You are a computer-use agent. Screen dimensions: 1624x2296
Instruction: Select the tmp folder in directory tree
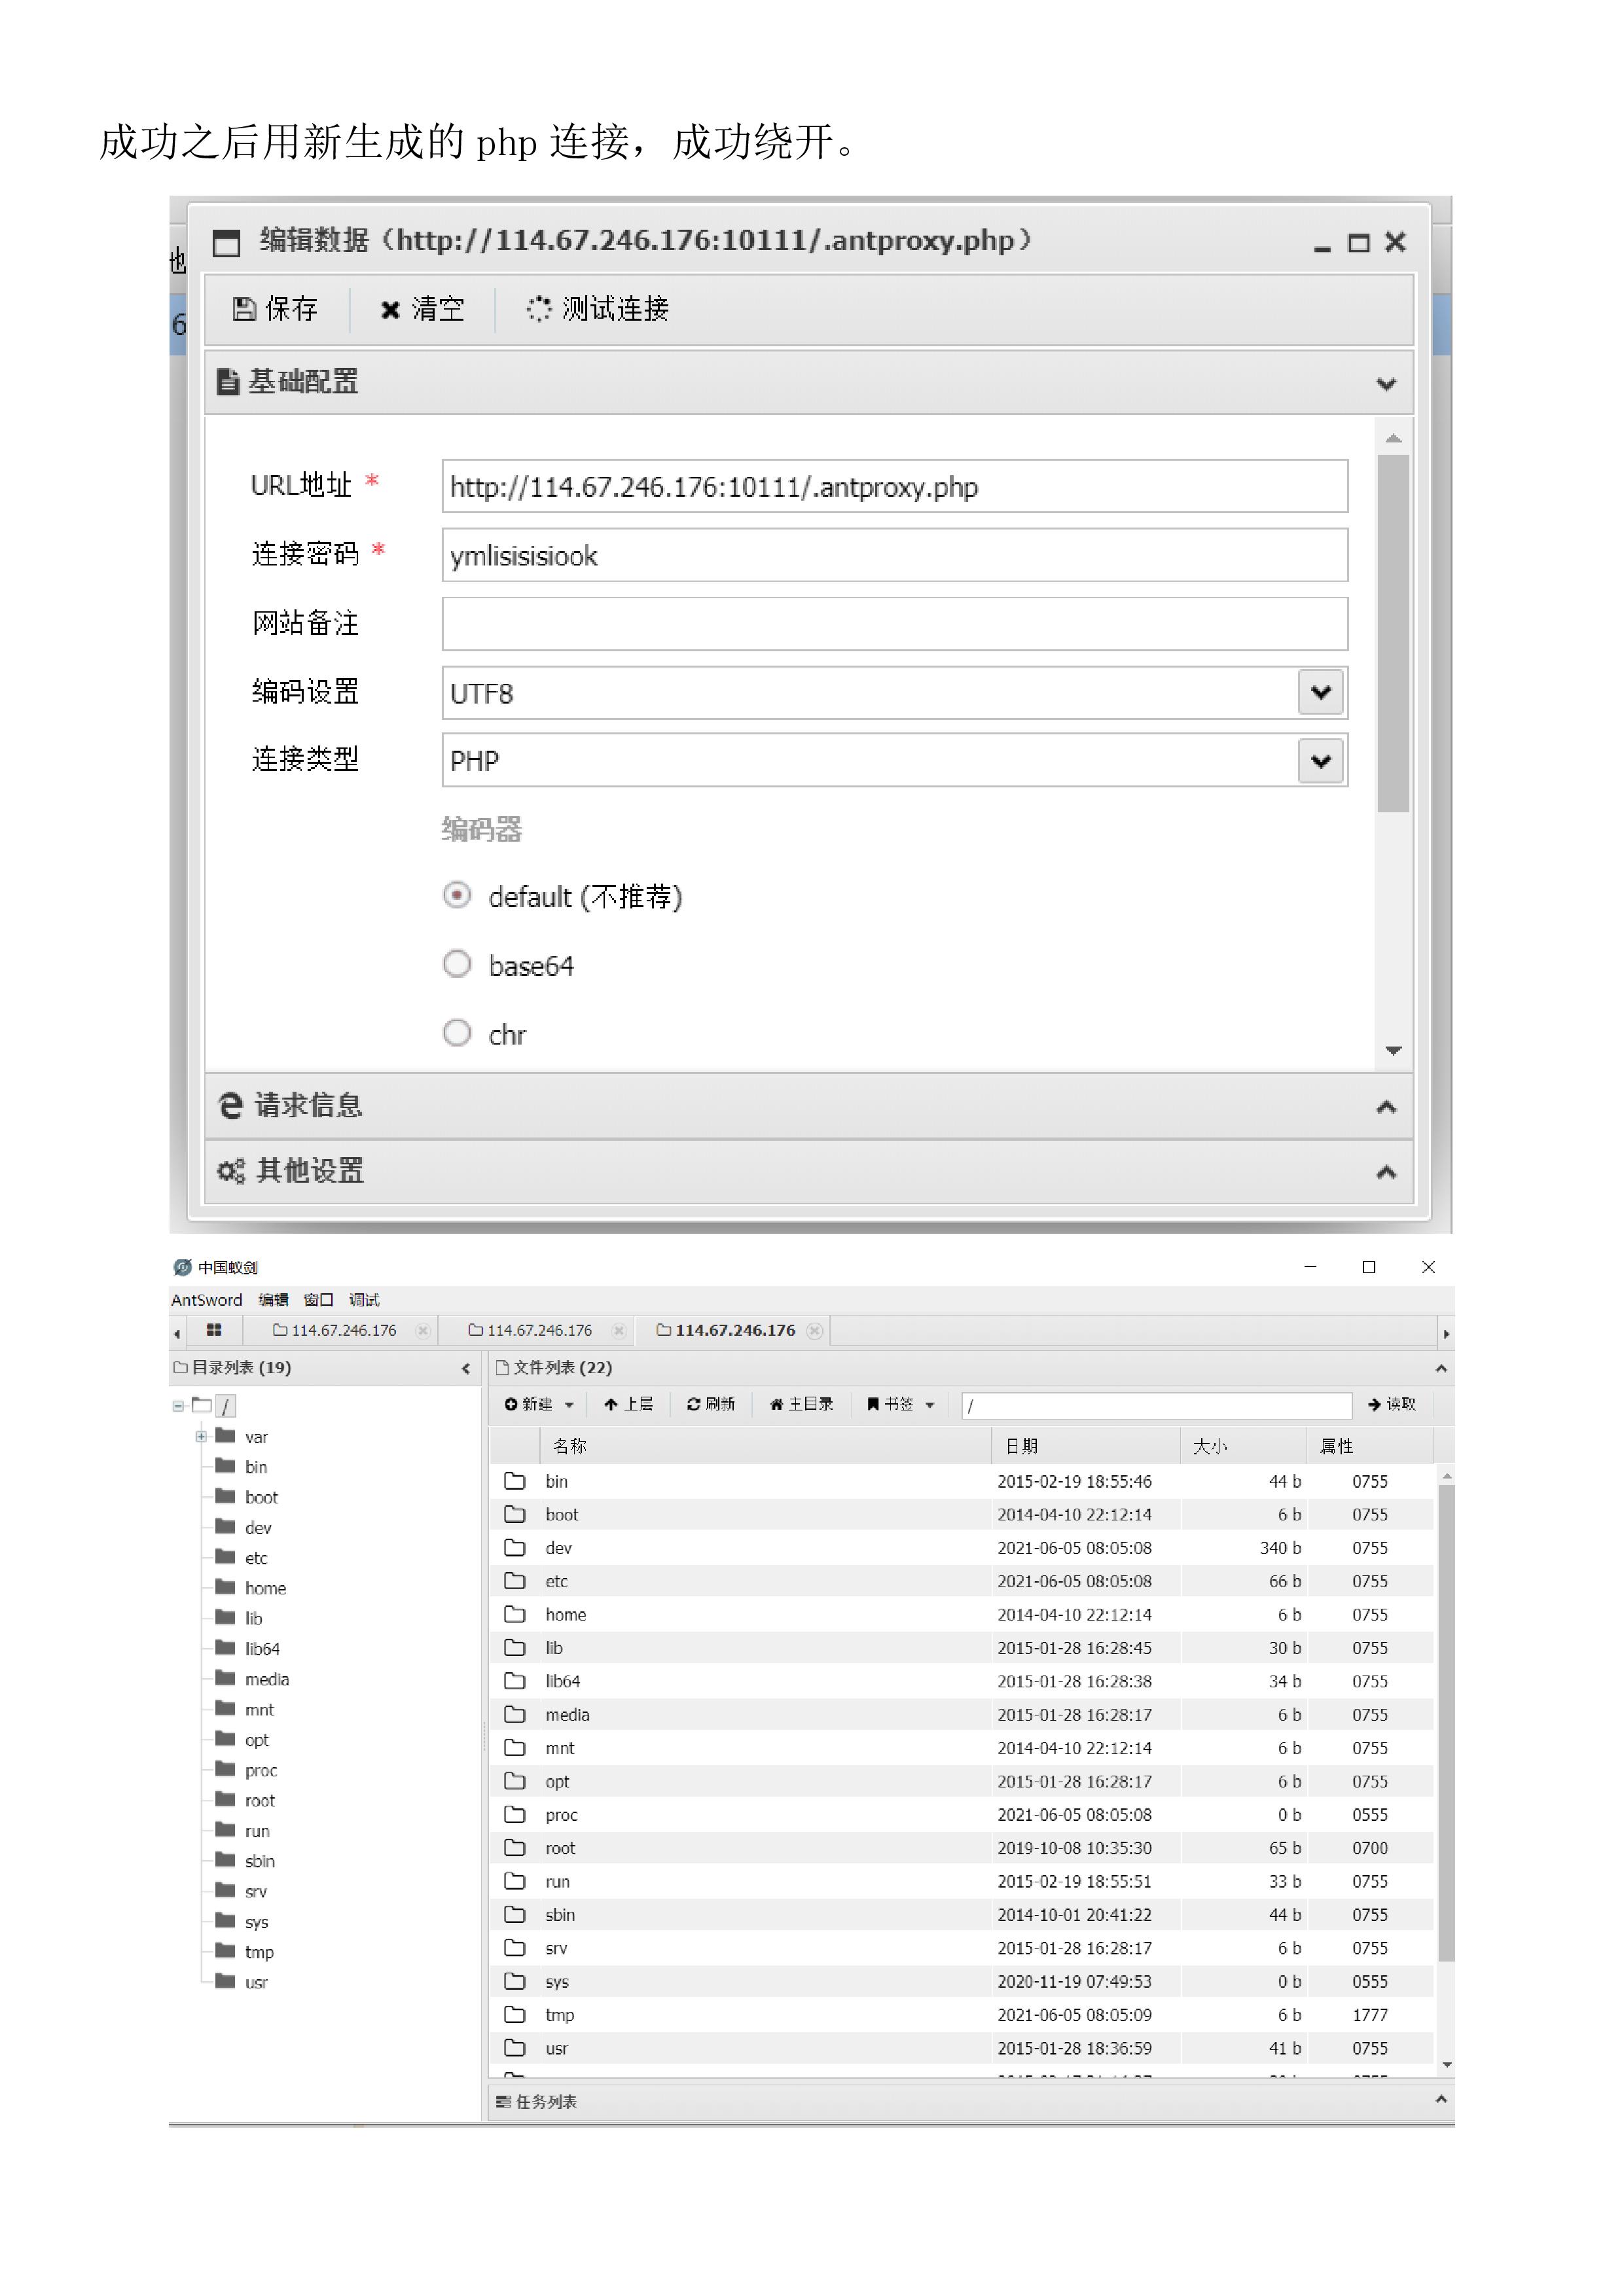coord(259,1952)
